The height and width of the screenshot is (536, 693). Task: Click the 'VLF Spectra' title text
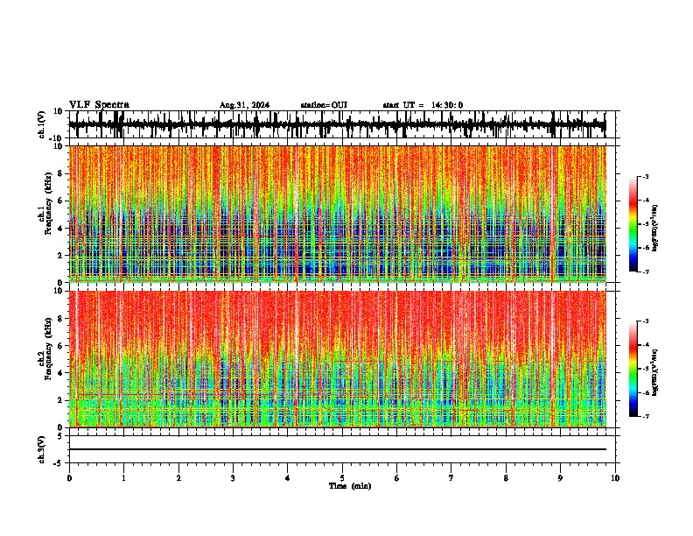99,105
